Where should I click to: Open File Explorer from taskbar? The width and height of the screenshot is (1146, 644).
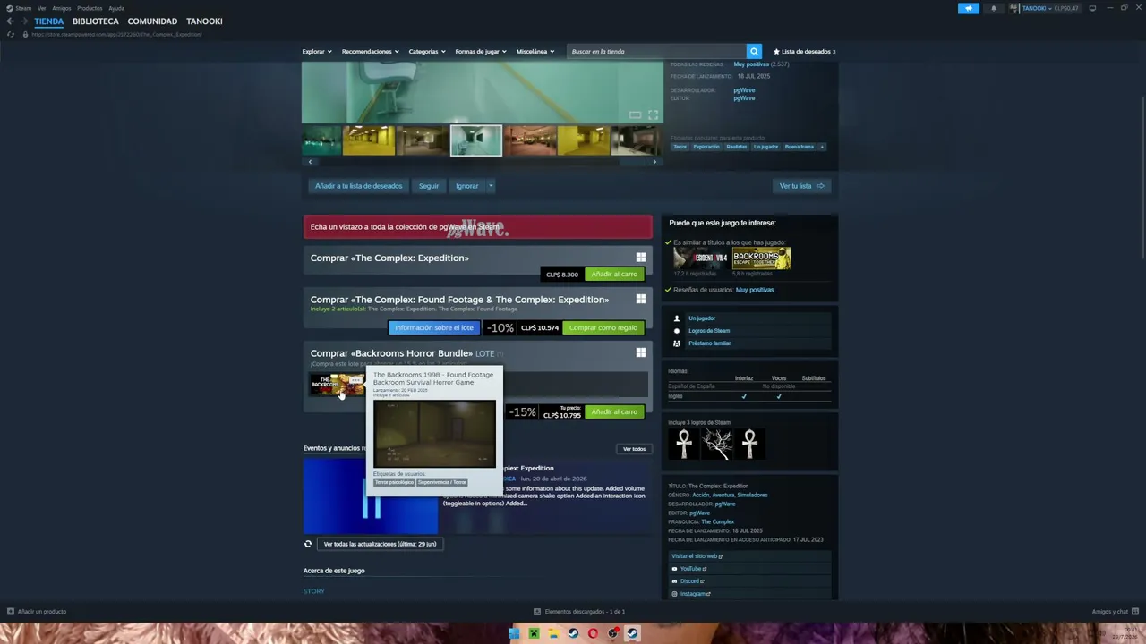(553, 634)
